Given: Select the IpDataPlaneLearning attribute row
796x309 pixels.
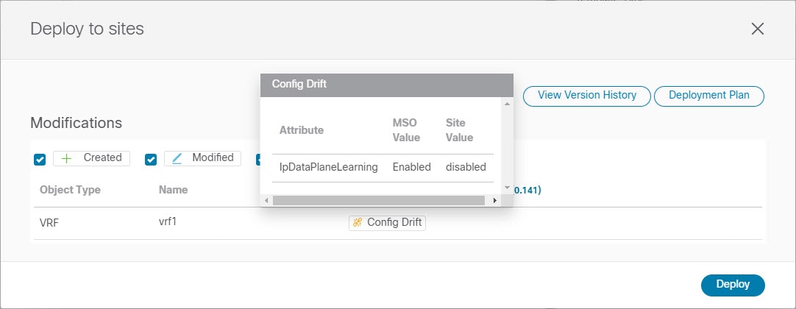Looking at the screenshot, I should click(x=383, y=167).
